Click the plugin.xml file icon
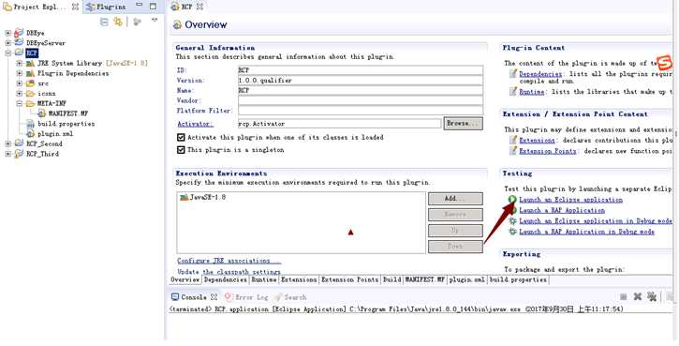 [x=30, y=133]
